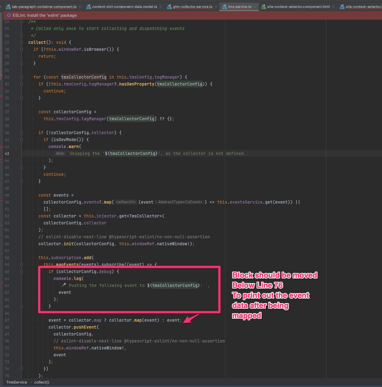Collapse the isBrowser if-block fold at line 28
The height and width of the screenshot is (387, 382).
coord(21,49)
